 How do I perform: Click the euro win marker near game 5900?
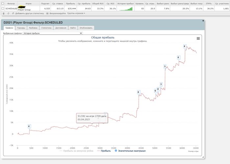pos(178,58)
